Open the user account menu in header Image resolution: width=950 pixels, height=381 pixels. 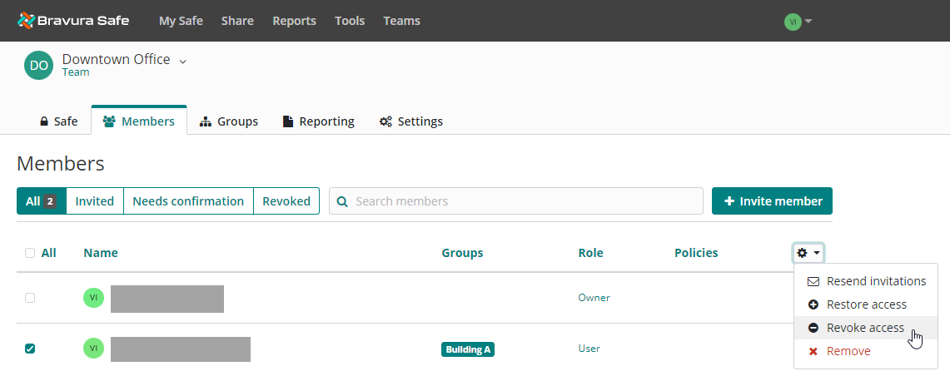point(798,22)
